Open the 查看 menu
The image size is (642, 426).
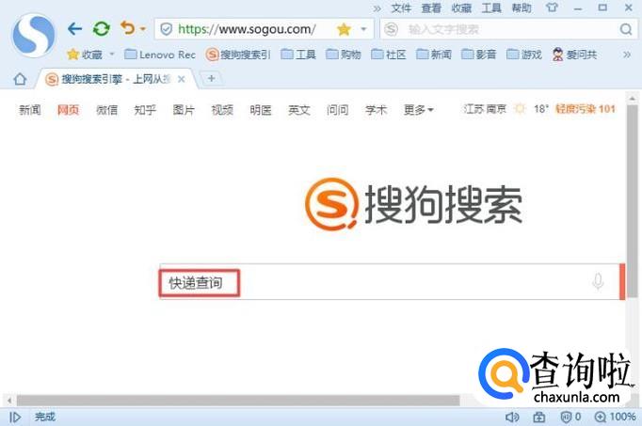(x=431, y=8)
